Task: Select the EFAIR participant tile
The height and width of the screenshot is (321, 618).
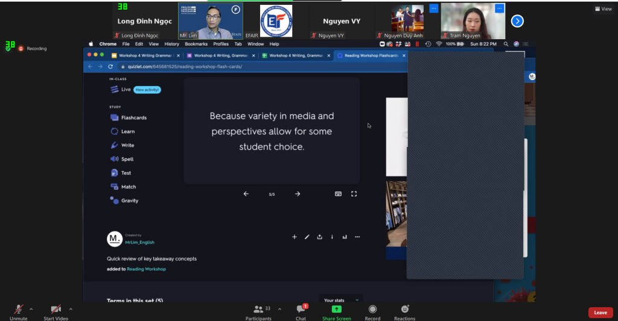Action: pos(276,21)
